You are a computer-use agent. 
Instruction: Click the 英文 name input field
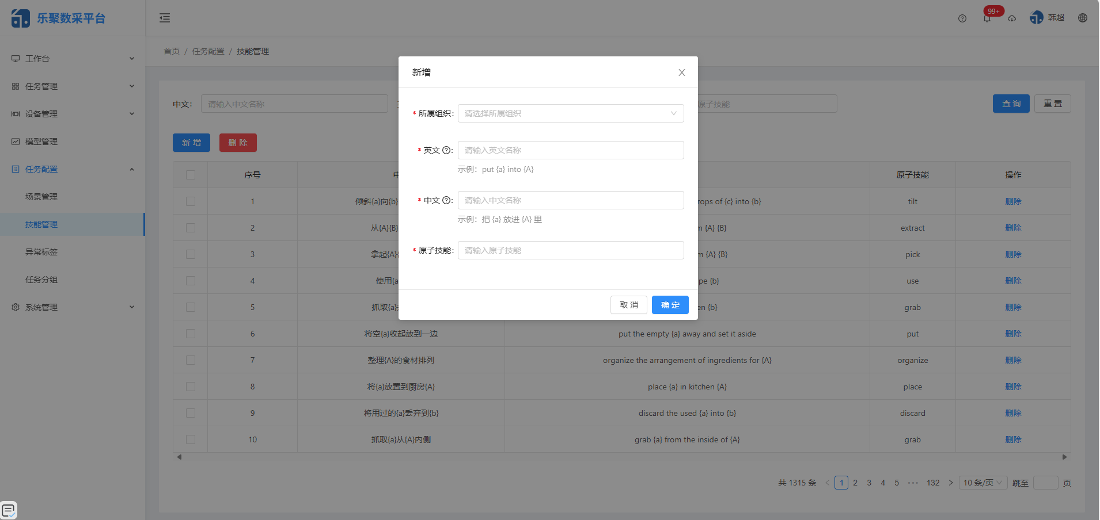coord(570,150)
